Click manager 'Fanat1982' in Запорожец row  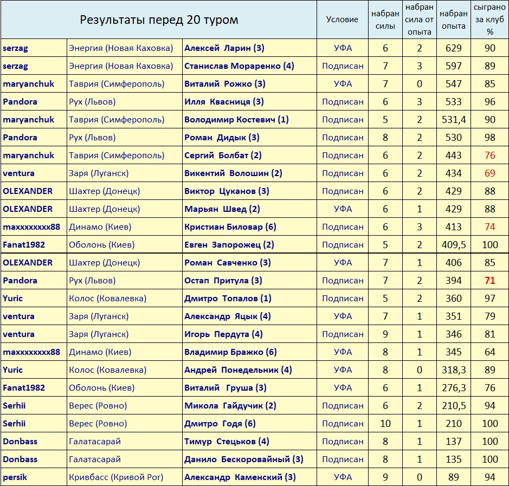point(24,244)
